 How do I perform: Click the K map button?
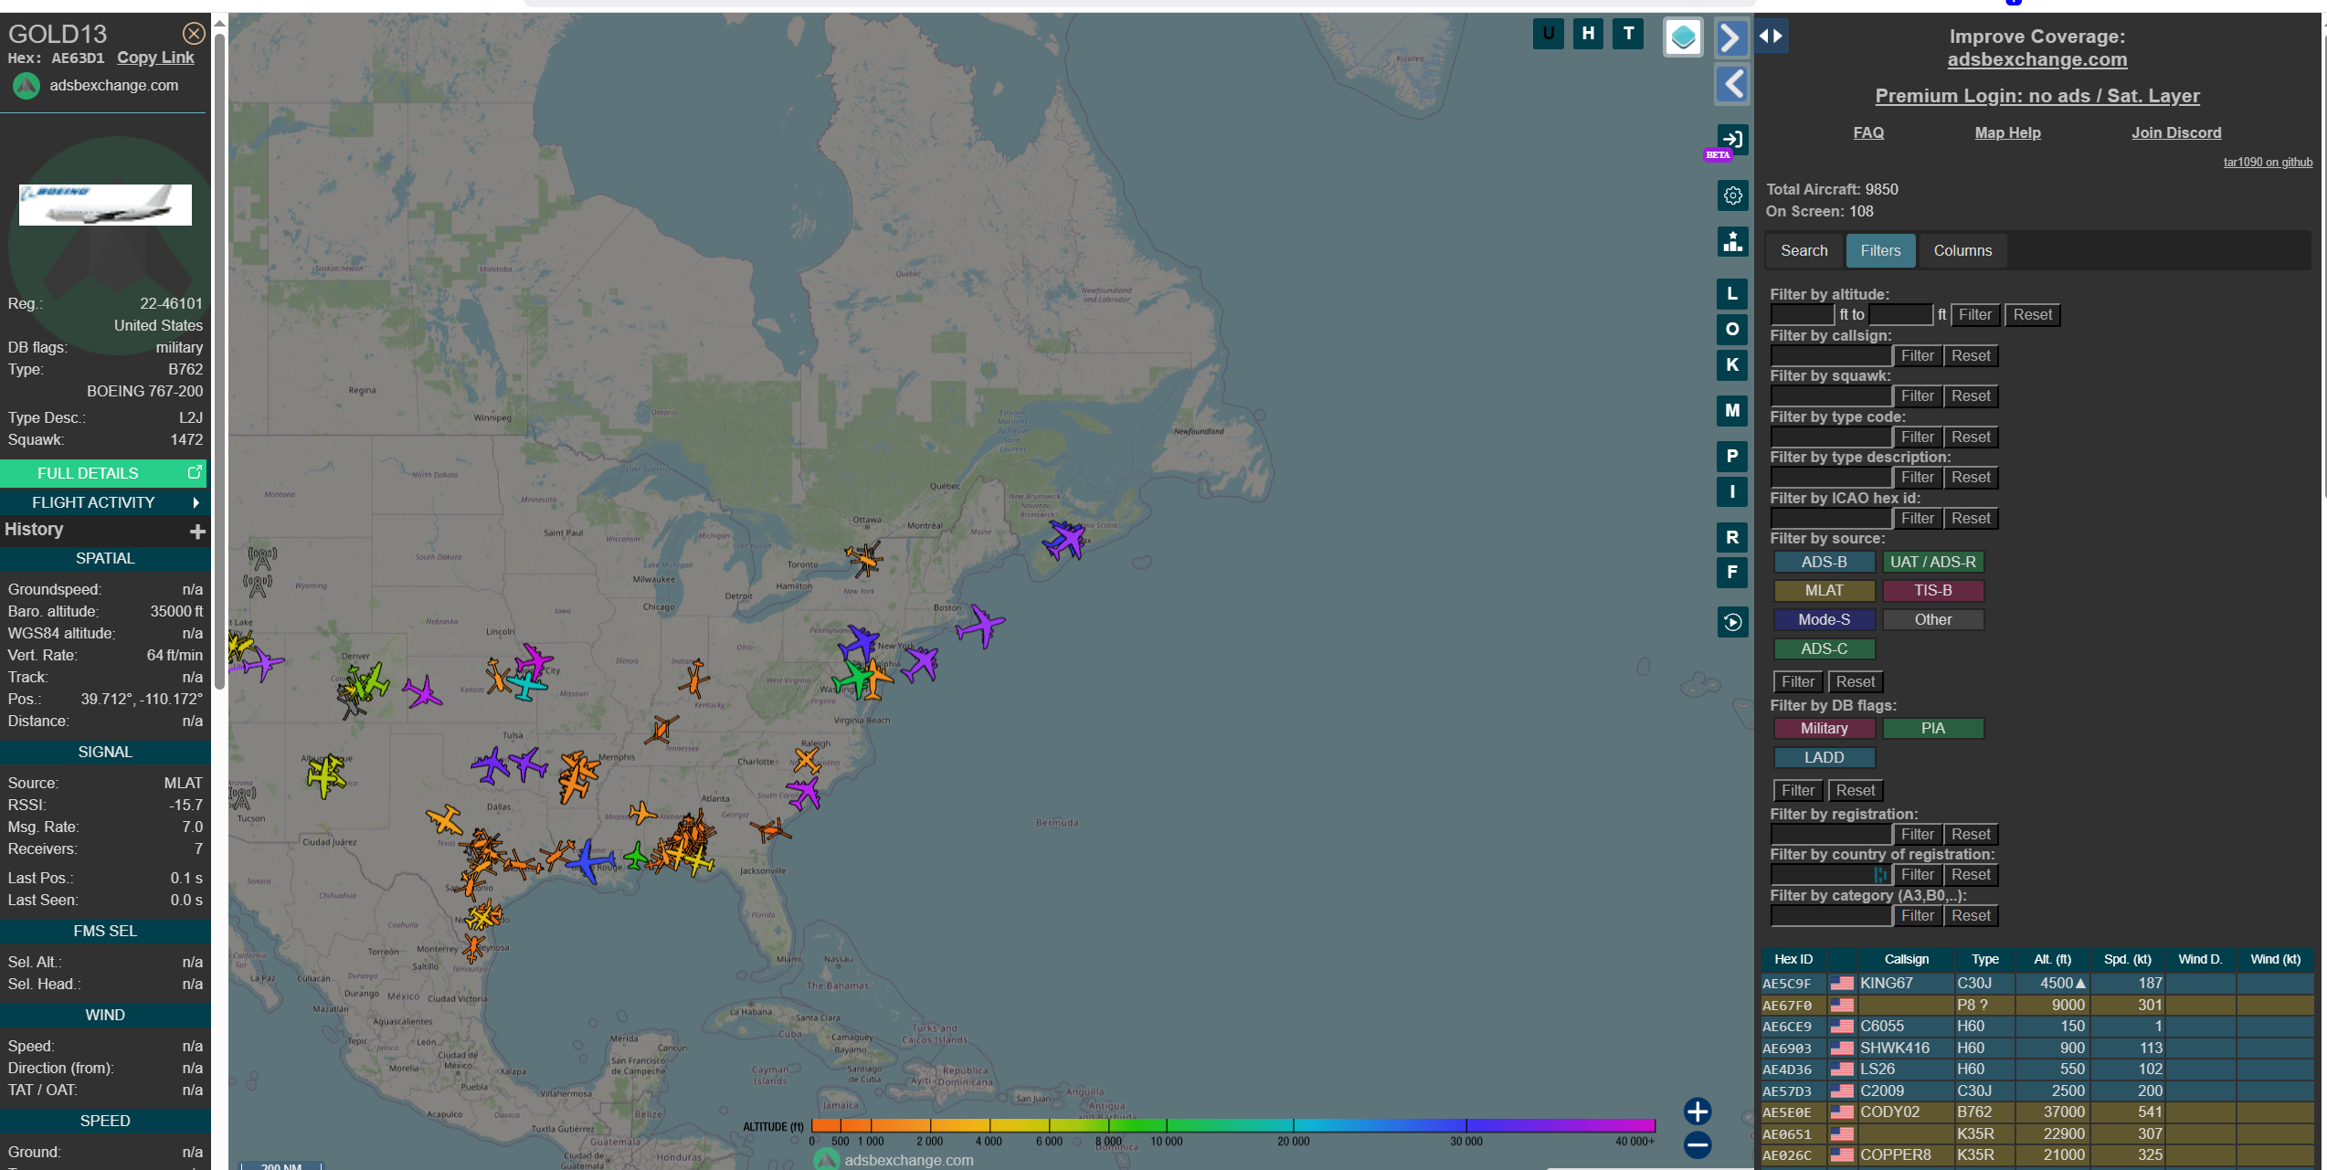click(1732, 365)
